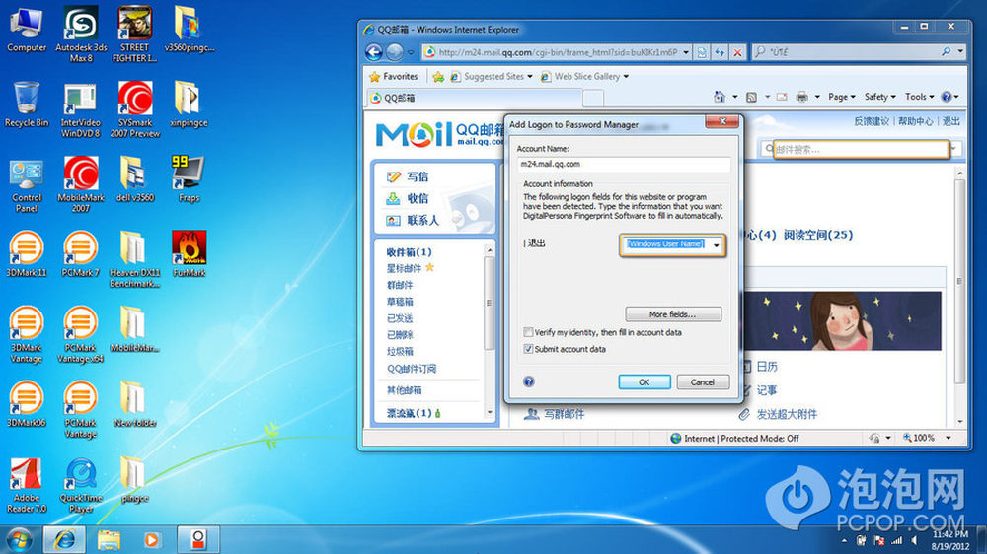Open Windows User Name dropdown
The image size is (987, 554).
pos(717,245)
